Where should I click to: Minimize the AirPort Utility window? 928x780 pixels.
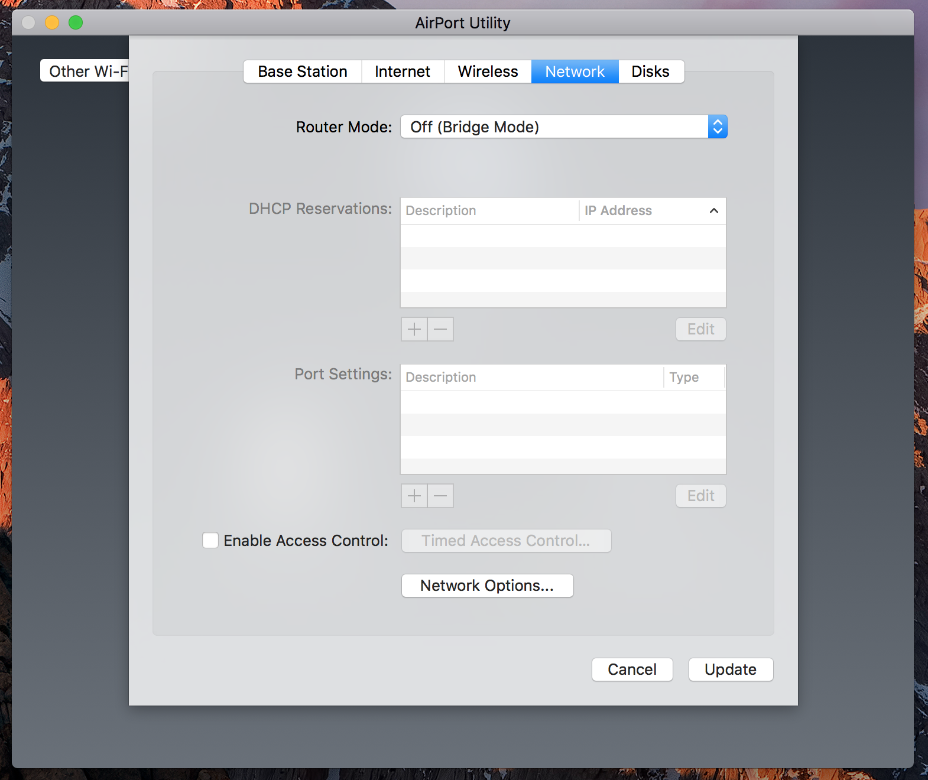point(52,23)
